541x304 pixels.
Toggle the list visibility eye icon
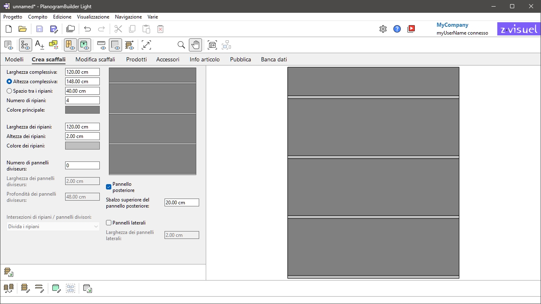(x=9, y=45)
